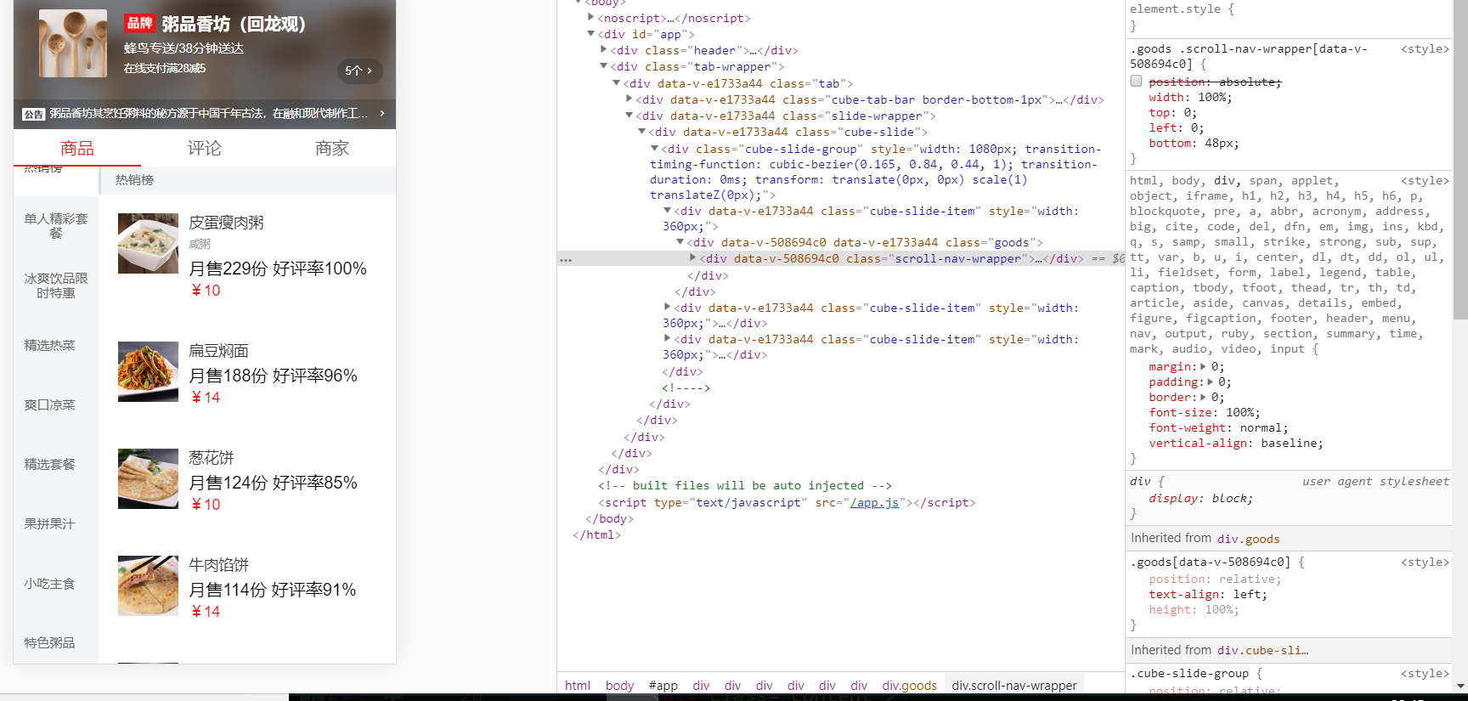This screenshot has width=1468, height=701.
Task: Collapse the cube-slide-group node
Action: (655, 149)
